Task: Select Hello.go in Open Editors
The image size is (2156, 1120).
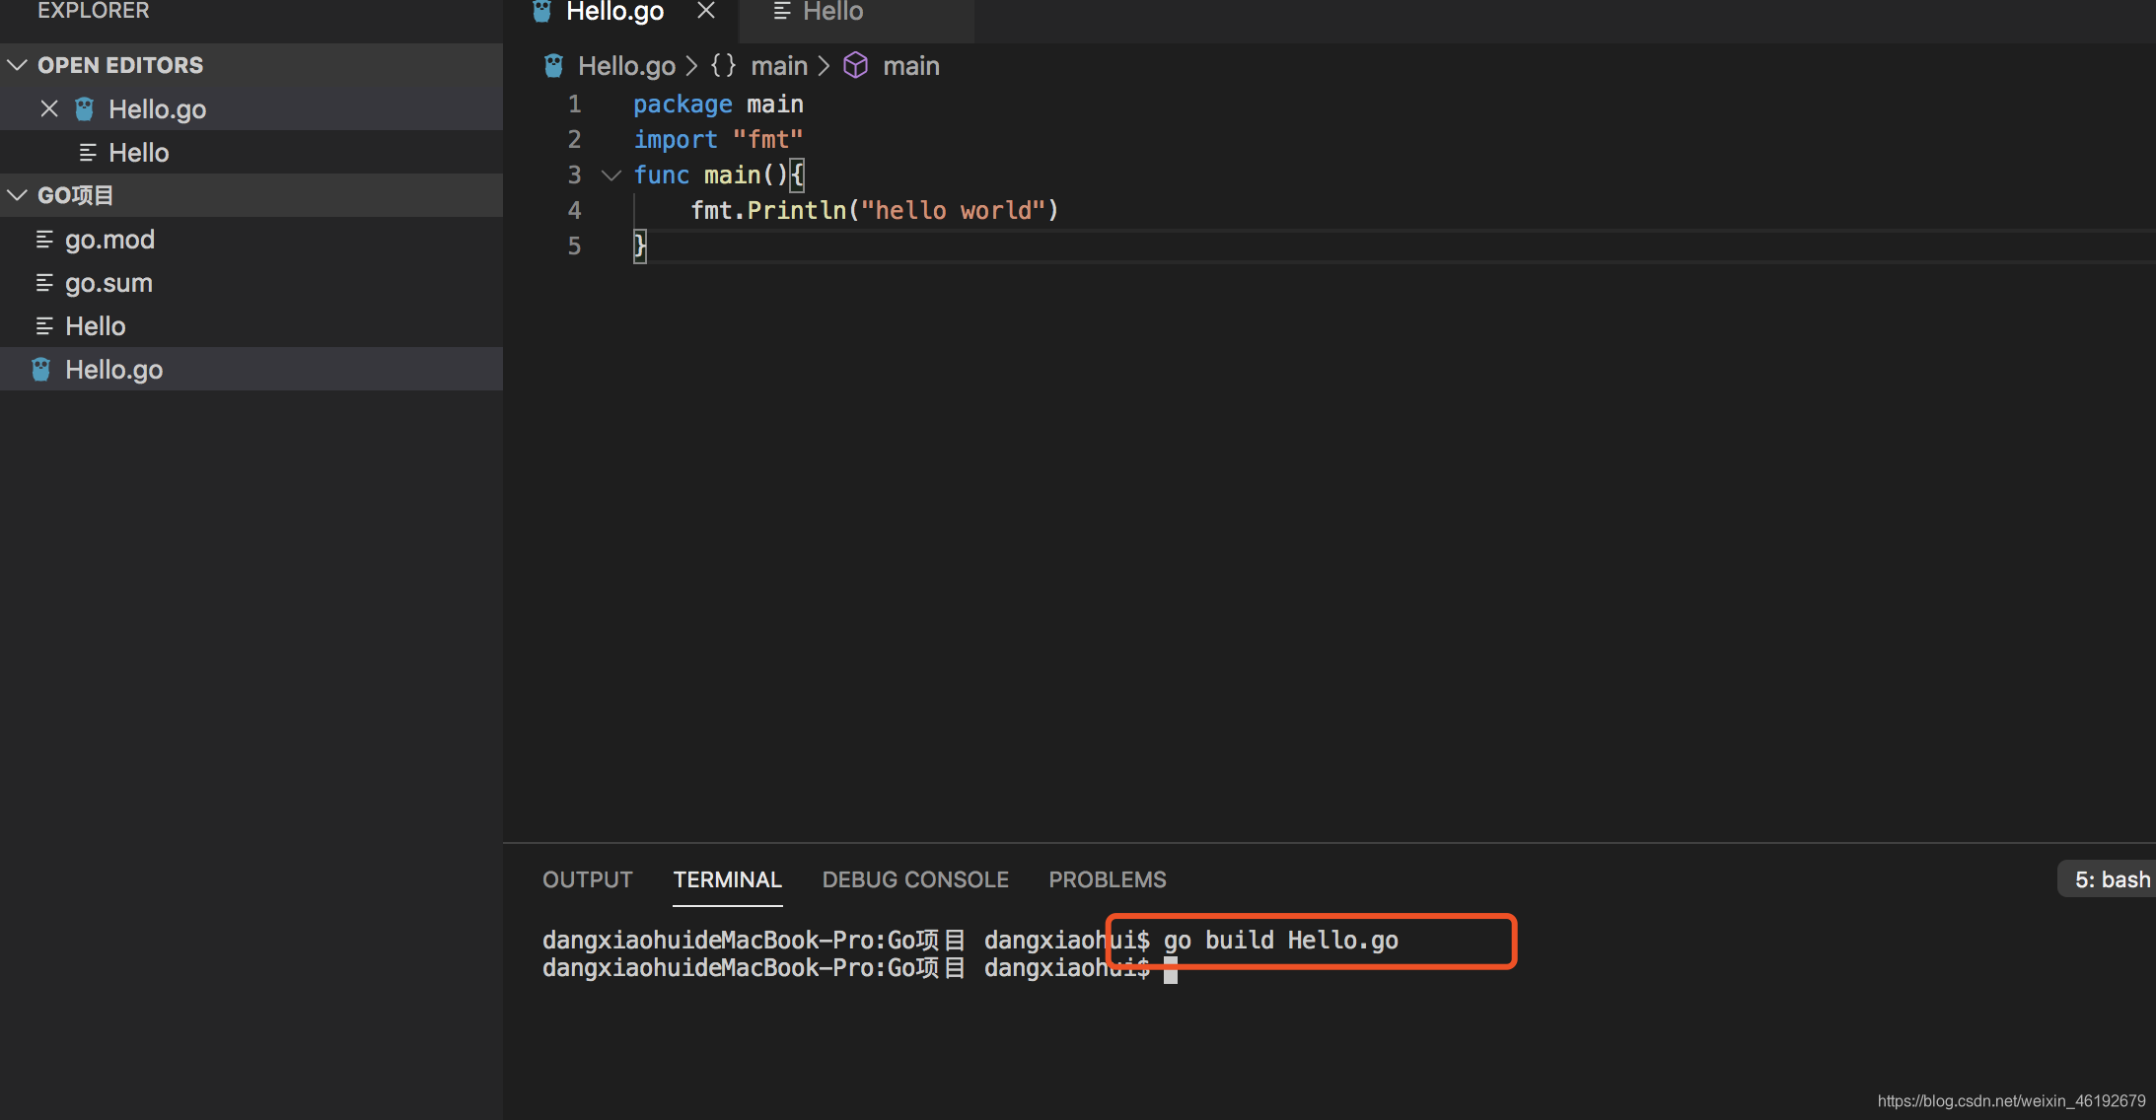Action: point(252,108)
